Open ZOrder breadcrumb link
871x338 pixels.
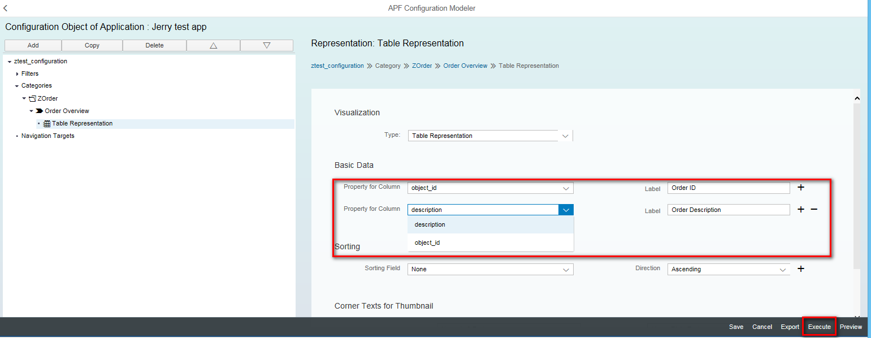(422, 66)
